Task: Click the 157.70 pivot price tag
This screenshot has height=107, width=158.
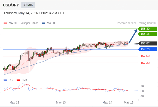Action: coord(148,49)
